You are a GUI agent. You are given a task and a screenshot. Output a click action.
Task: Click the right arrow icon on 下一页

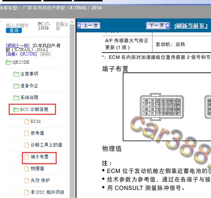click(x=168, y=26)
